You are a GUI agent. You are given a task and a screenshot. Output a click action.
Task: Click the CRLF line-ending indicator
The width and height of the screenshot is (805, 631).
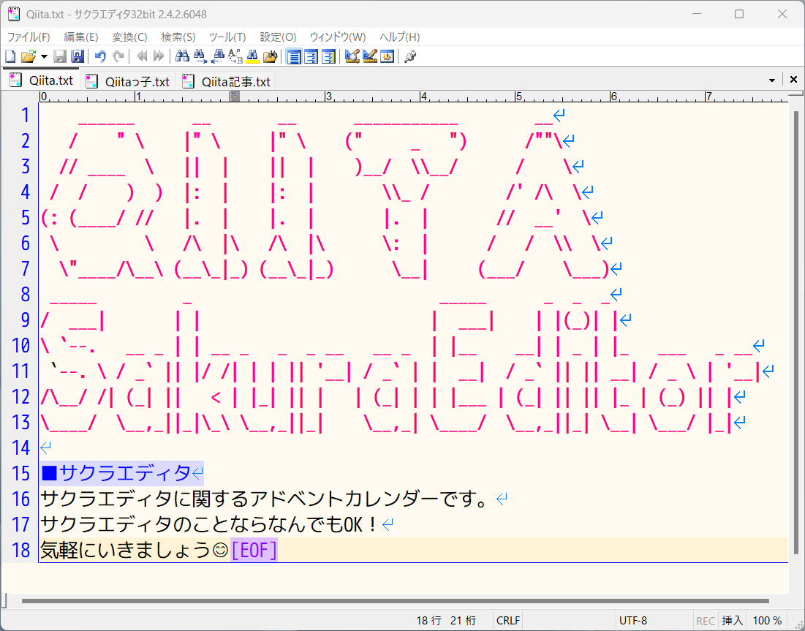pyautogui.click(x=508, y=621)
